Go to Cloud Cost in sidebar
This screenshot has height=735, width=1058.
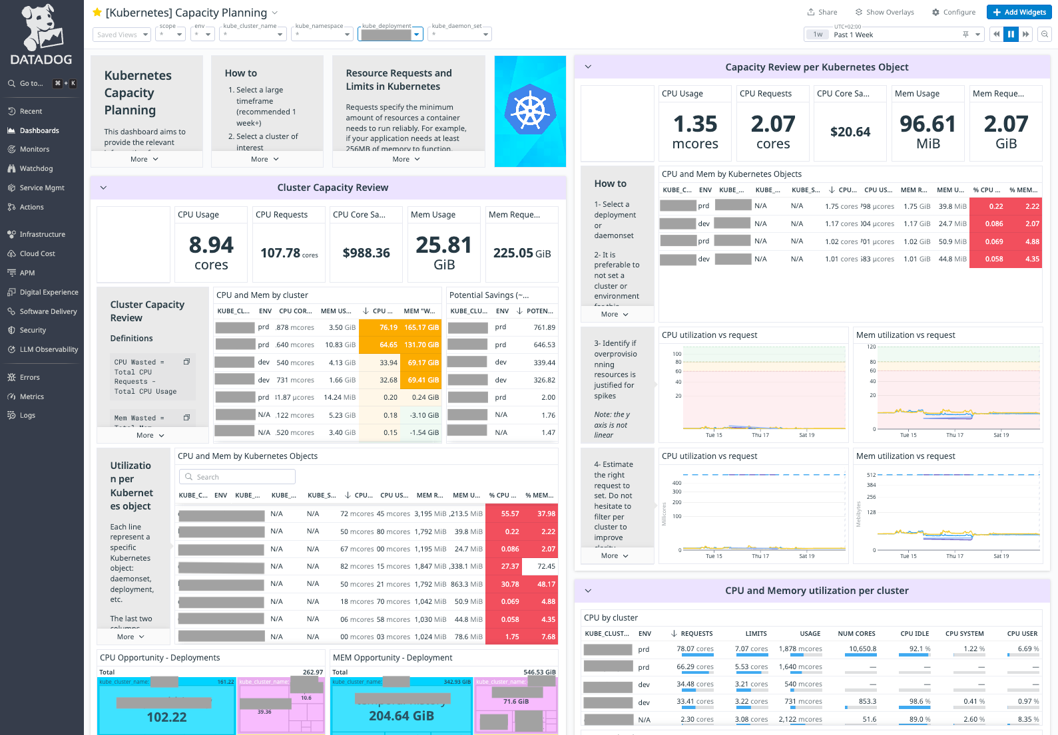point(37,254)
